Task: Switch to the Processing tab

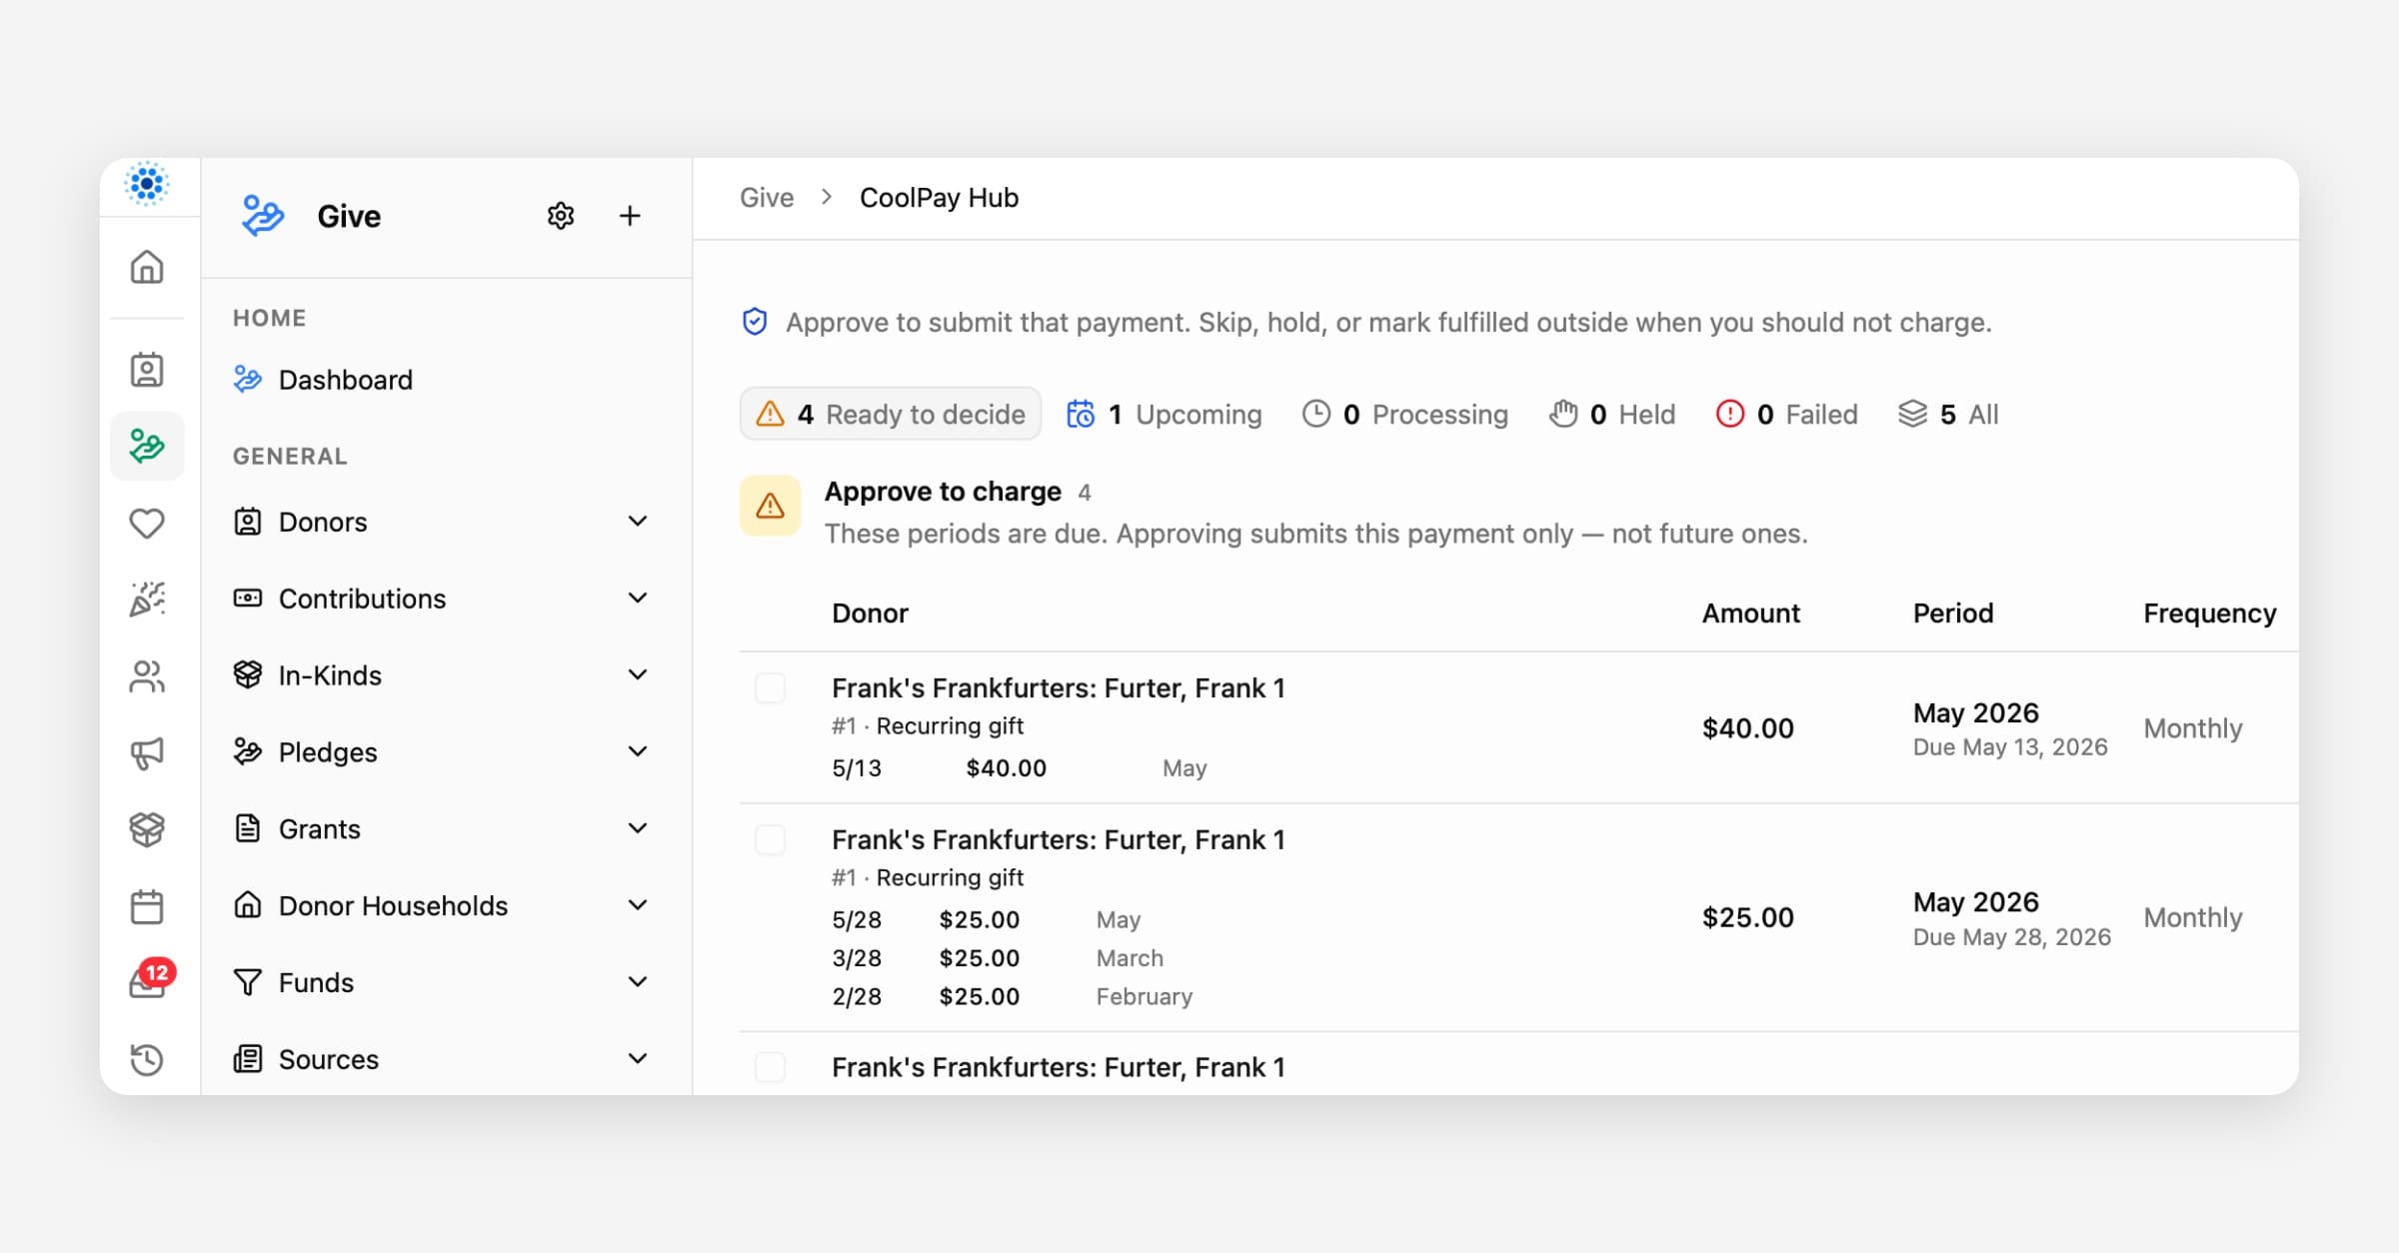Action: tap(1405, 414)
